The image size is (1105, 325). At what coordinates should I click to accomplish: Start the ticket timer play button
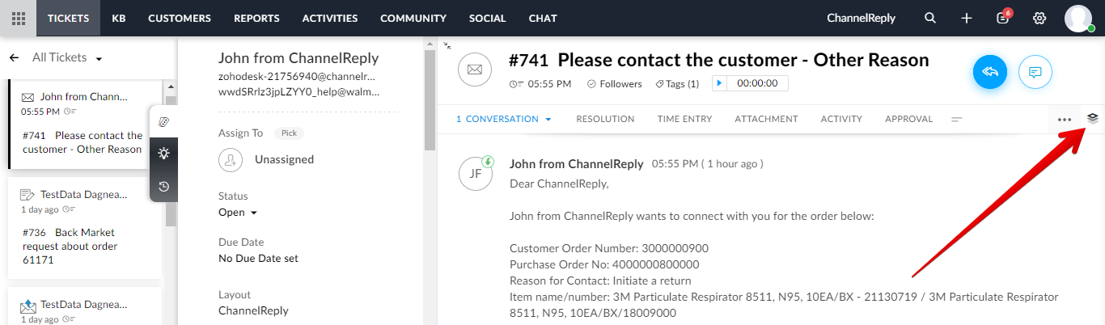pos(720,82)
